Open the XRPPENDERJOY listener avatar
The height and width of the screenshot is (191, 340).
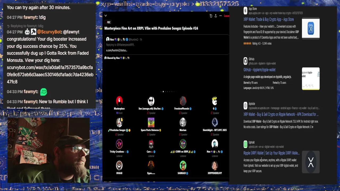pos(215,165)
